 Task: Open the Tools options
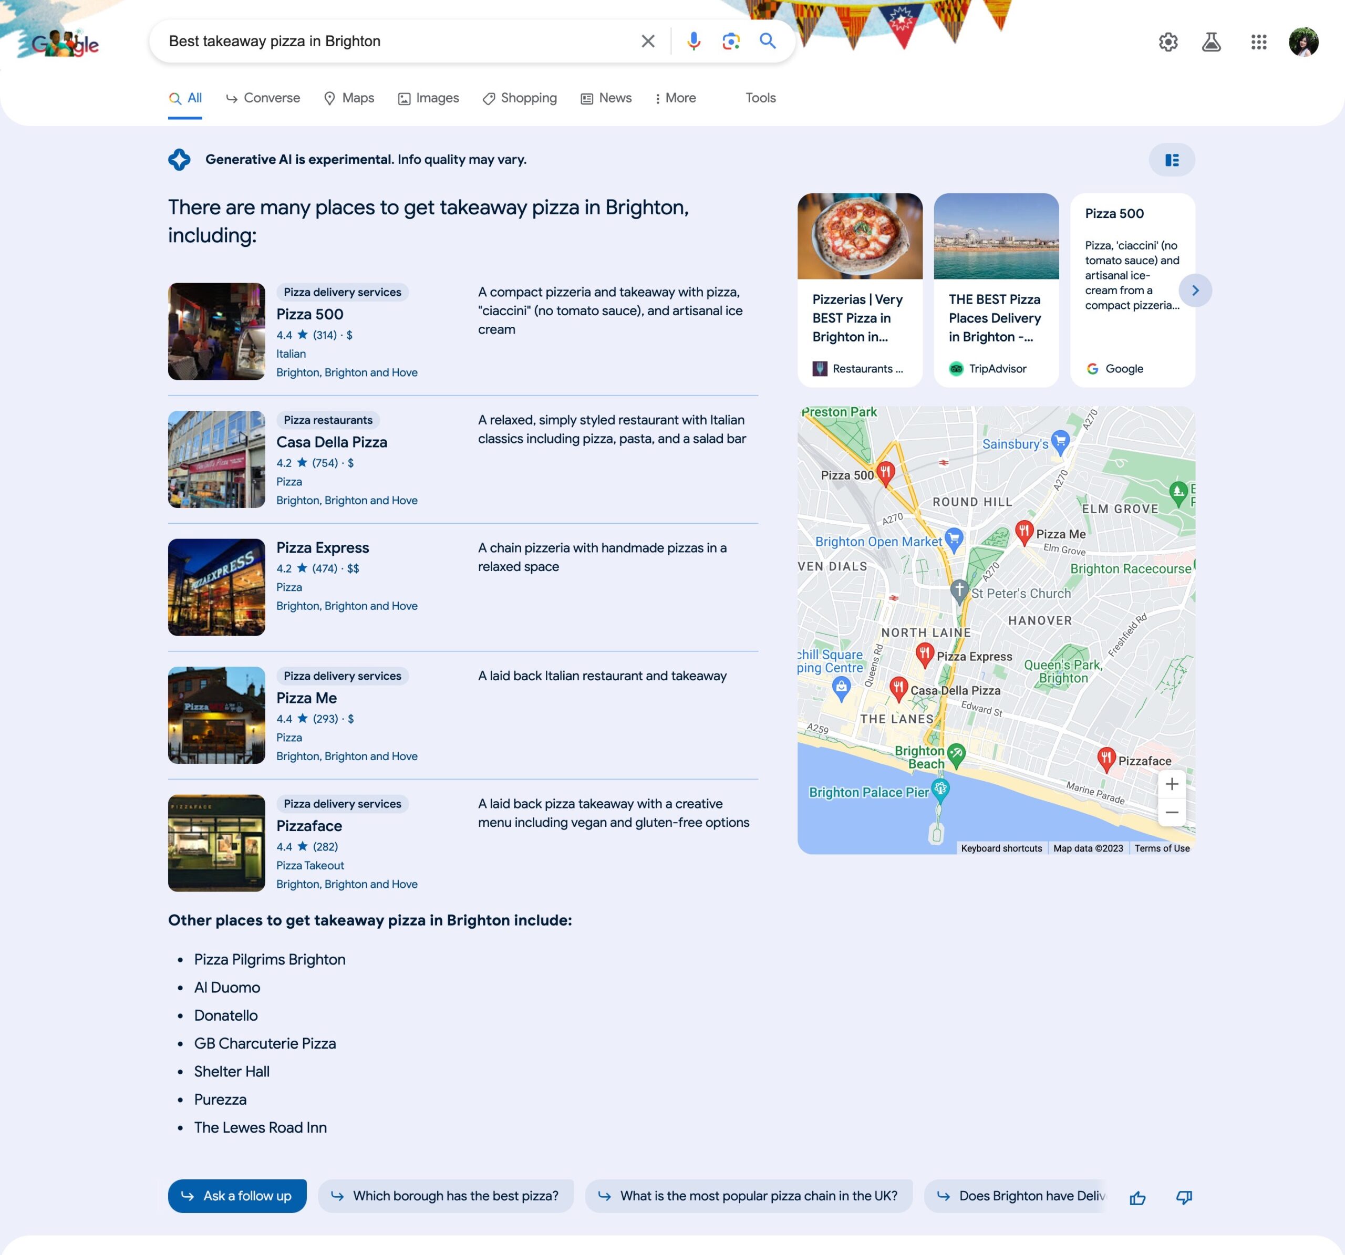click(760, 98)
